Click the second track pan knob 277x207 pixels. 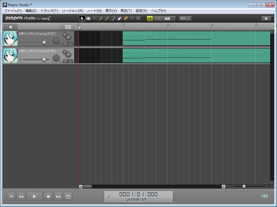pyautogui.click(x=56, y=58)
